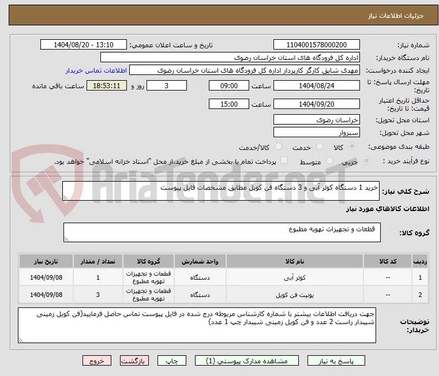Open اطلاعات تماس خریدار link

pyautogui.click(x=96, y=70)
